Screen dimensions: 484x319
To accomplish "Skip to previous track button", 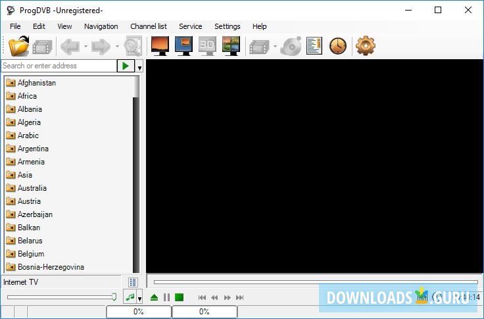I will point(202,298).
